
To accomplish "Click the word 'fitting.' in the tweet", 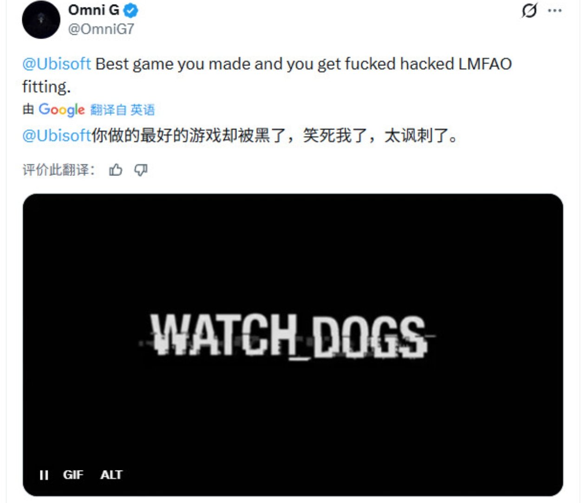I will (x=46, y=87).
